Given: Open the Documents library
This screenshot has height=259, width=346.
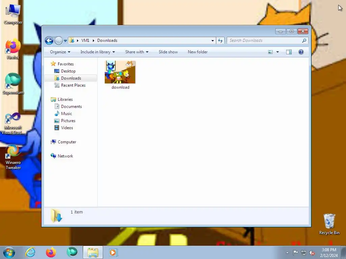Looking at the screenshot, I should coord(71,107).
